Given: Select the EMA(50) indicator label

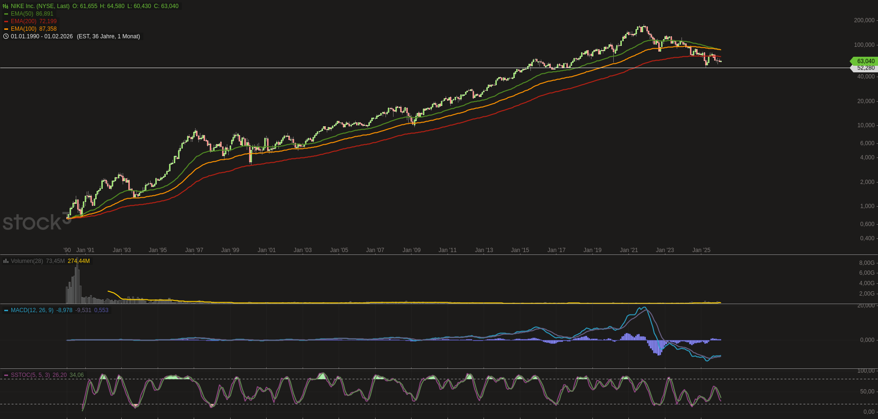Looking at the screenshot, I should pos(22,14).
